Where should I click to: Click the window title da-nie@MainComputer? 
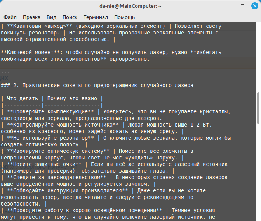[130, 6]
